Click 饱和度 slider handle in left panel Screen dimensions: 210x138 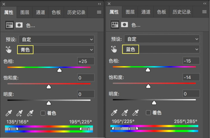click(49, 86)
